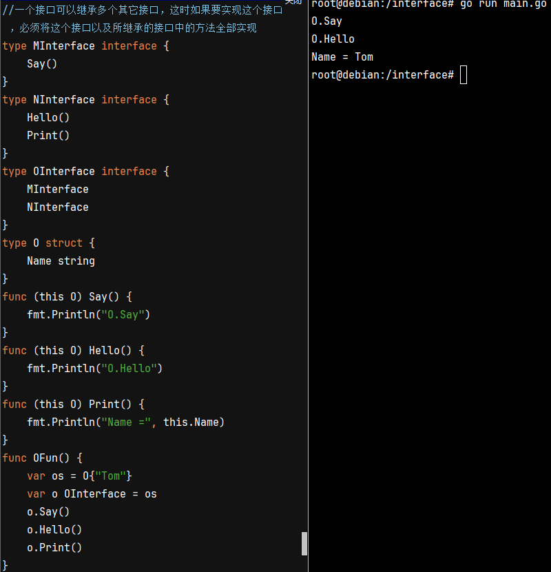
Task: Click the terminal cursor after the prompt
Action: click(x=463, y=75)
